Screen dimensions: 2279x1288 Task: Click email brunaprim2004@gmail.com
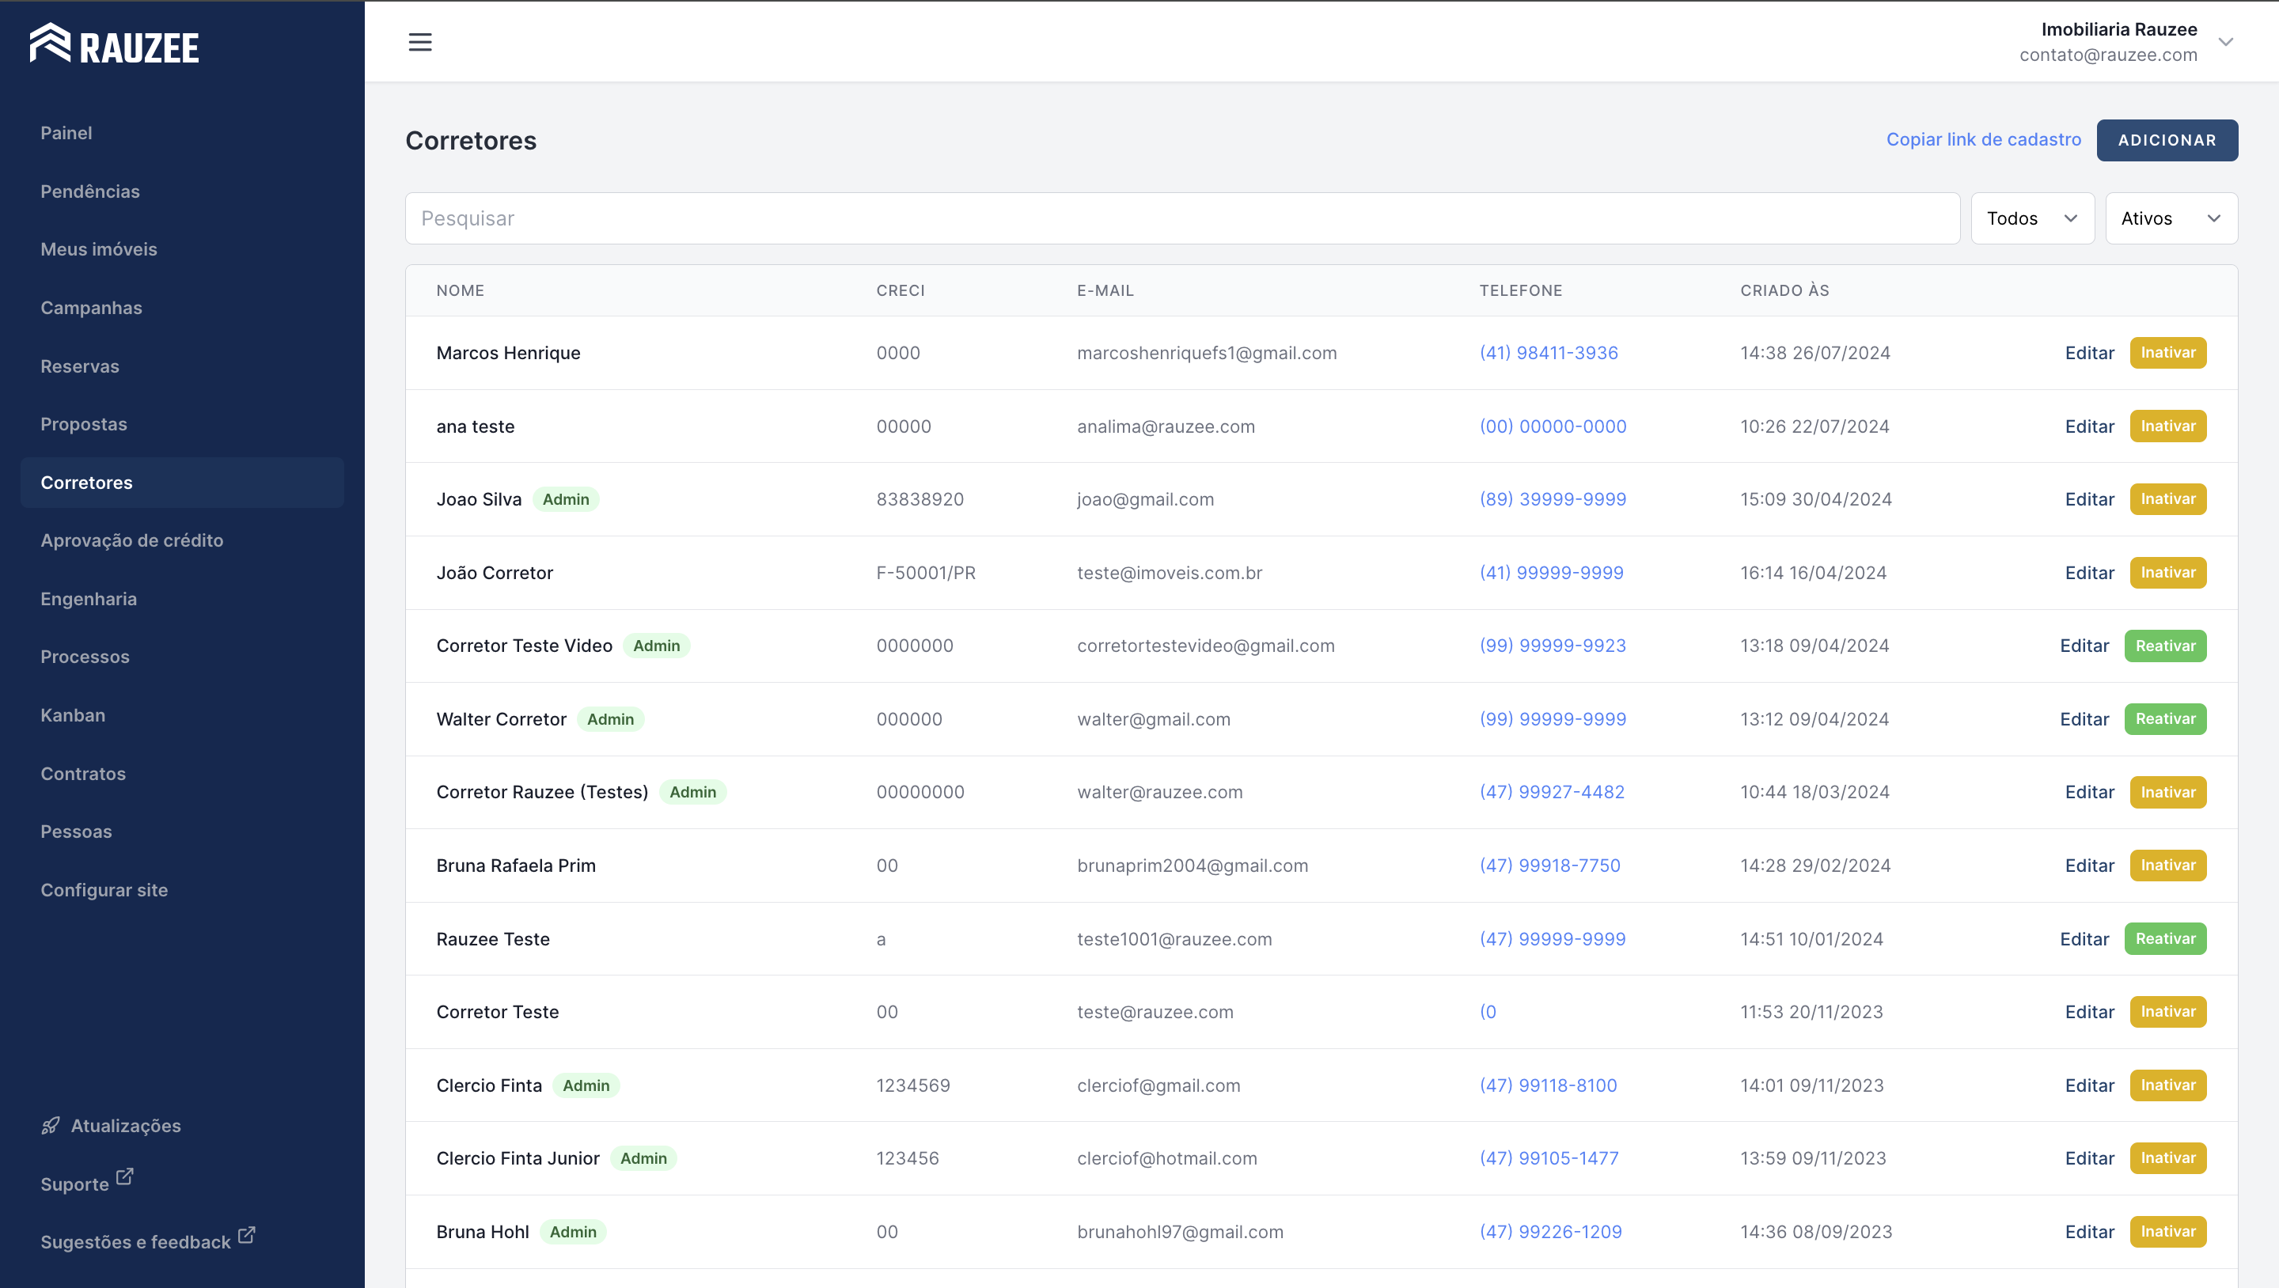coord(1192,866)
